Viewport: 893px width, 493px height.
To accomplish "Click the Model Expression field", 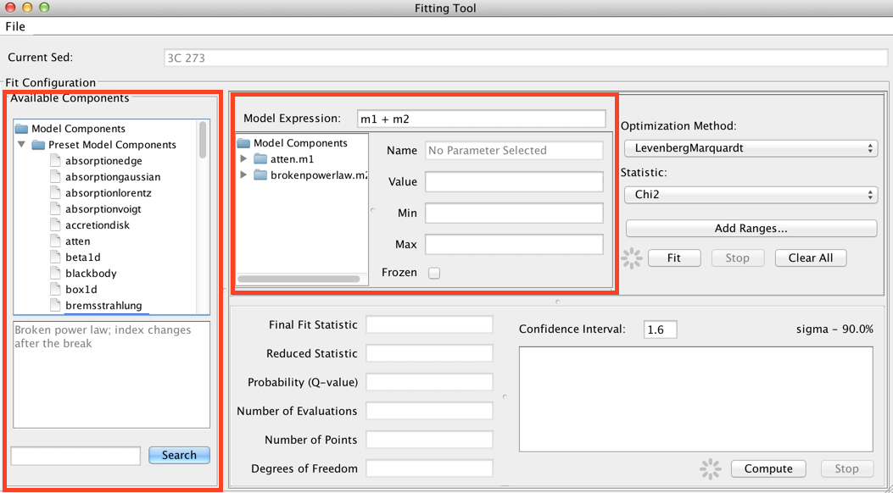I will (x=481, y=119).
